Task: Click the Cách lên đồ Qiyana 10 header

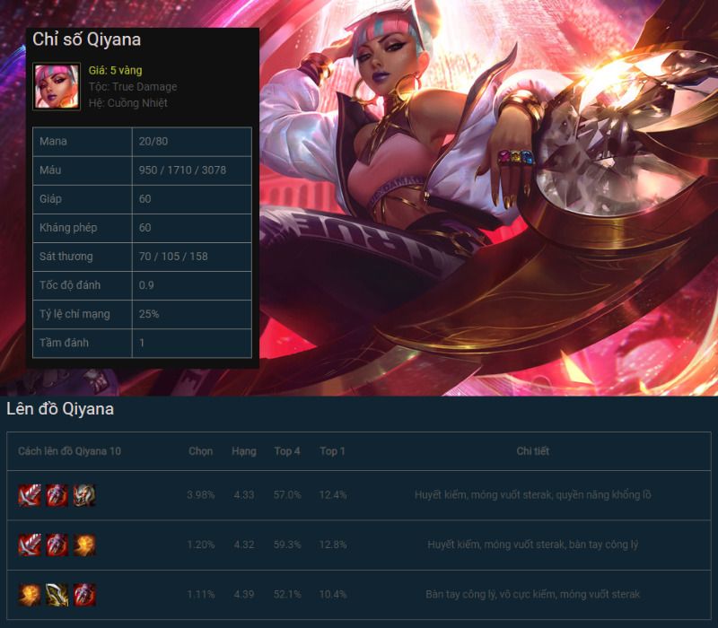Action: 70,451
